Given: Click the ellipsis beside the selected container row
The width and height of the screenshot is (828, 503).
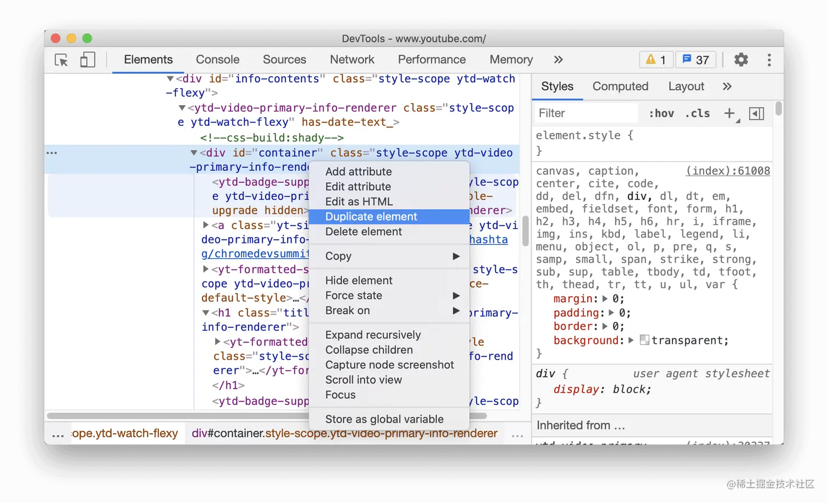Looking at the screenshot, I should [x=52, y=153].
